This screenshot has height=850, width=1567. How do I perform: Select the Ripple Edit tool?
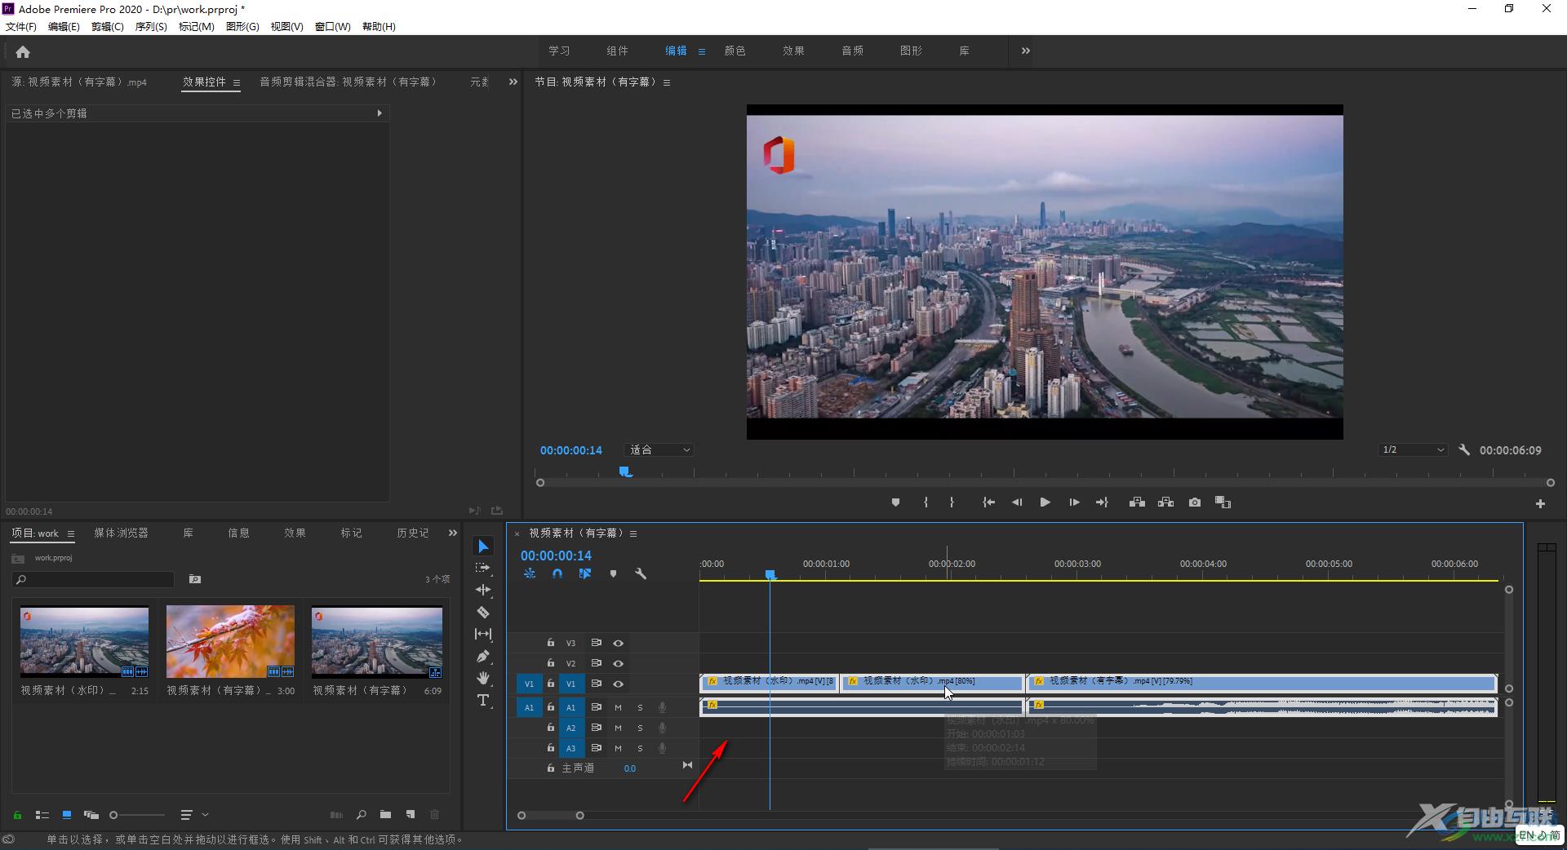point(483,590)
